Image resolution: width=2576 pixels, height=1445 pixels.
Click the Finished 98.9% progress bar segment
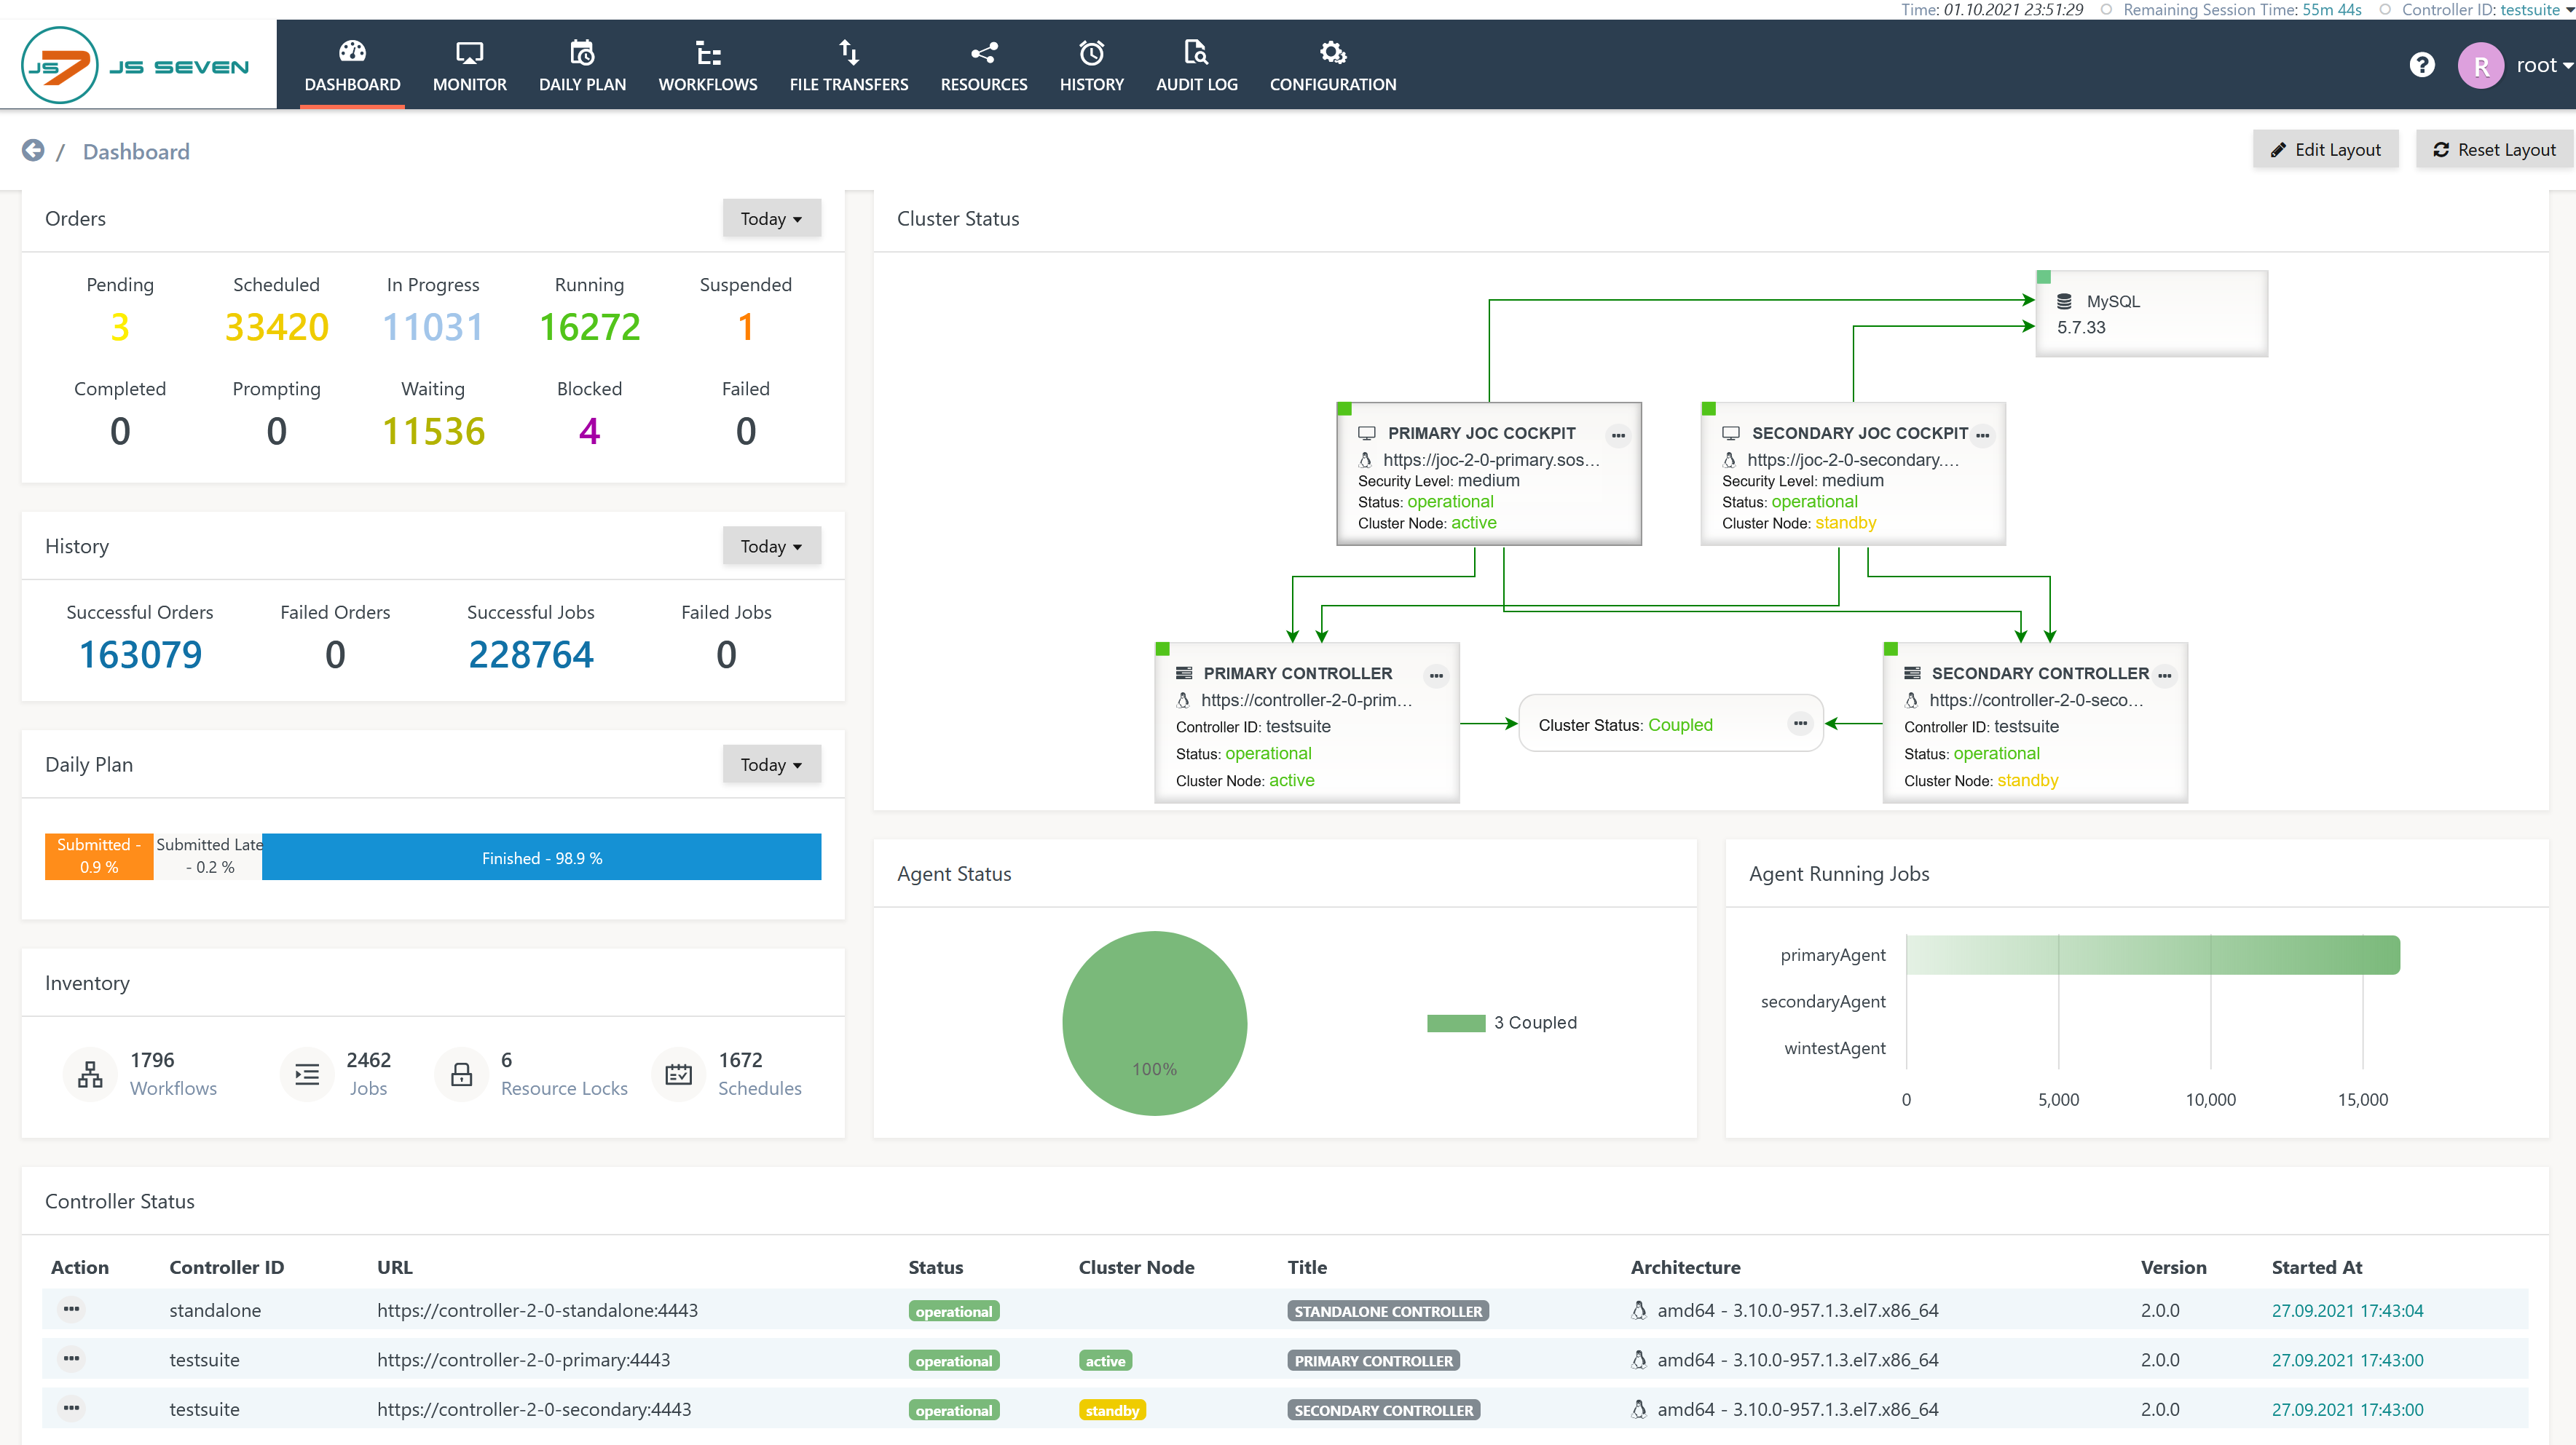coord(541,858)
